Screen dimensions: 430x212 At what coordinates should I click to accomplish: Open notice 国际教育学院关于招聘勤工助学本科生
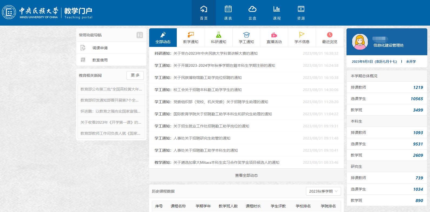[223, 114]
